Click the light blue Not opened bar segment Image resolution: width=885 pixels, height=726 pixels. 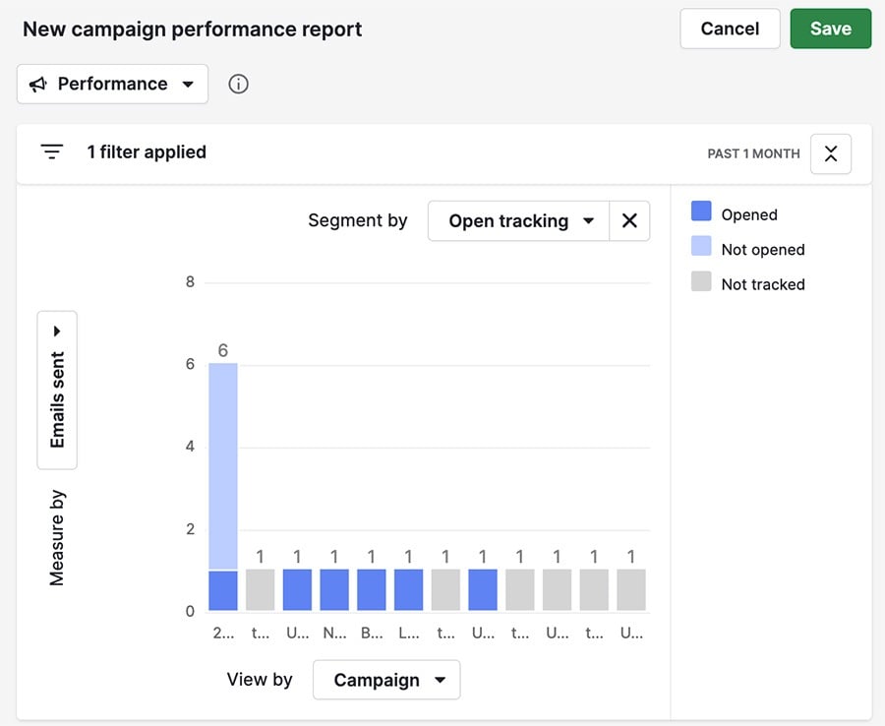pos(223,465)
